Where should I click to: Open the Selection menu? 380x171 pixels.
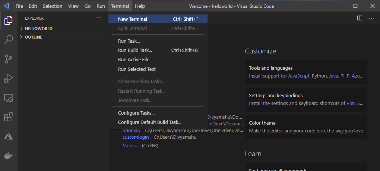tap(53, 6)
